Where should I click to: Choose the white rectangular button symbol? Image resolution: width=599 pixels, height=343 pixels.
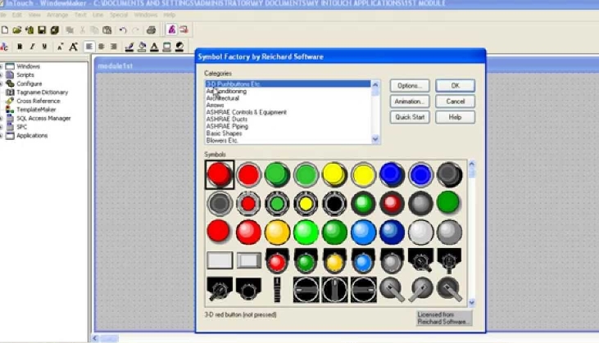point(219,260)
